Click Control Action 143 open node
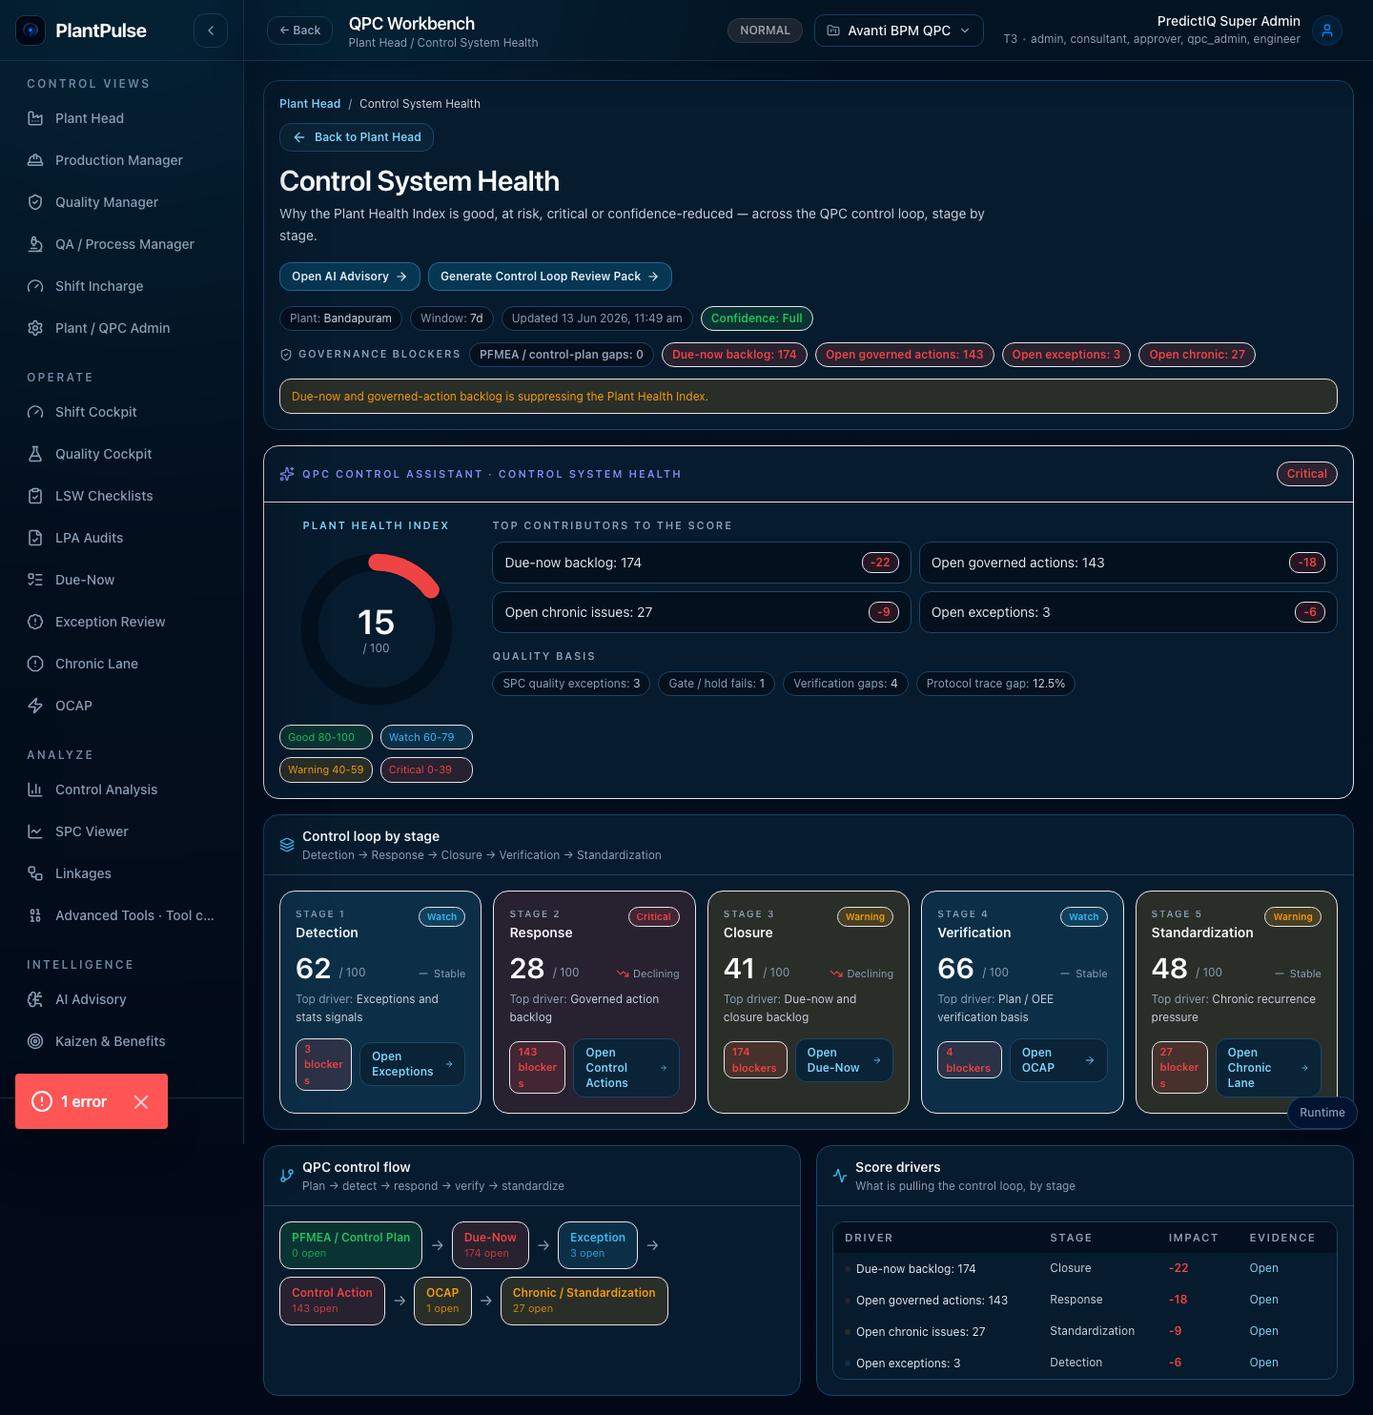Screen dimensions: 1373x1415 (x=332, y=1301)
